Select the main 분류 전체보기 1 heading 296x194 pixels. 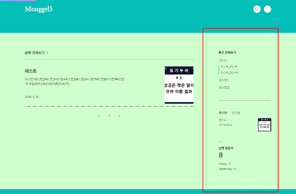[37, 53]
